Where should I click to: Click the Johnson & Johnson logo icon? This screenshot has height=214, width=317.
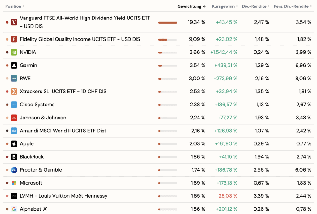click(14, 118)
